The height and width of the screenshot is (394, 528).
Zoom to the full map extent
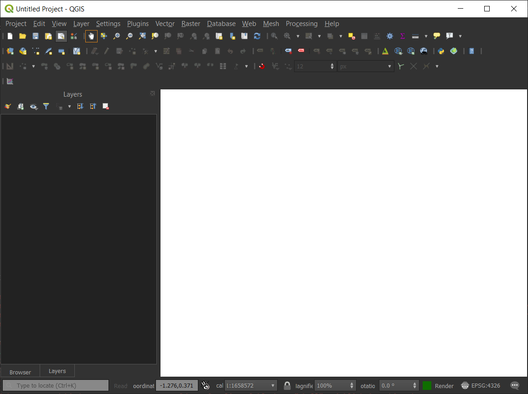pos(142,36)
